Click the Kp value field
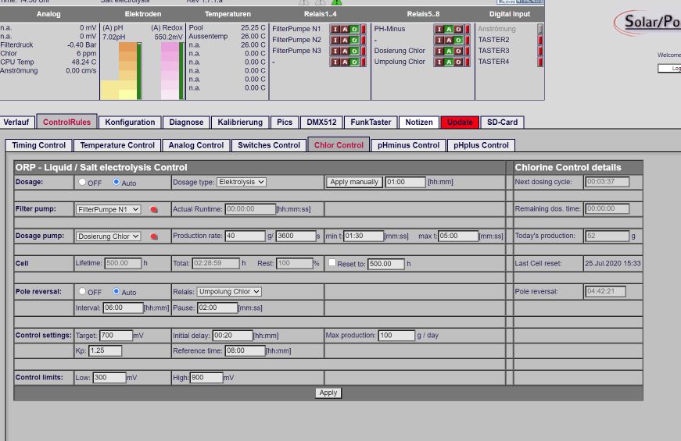This screenshot has width=681, height=441. 105,350
